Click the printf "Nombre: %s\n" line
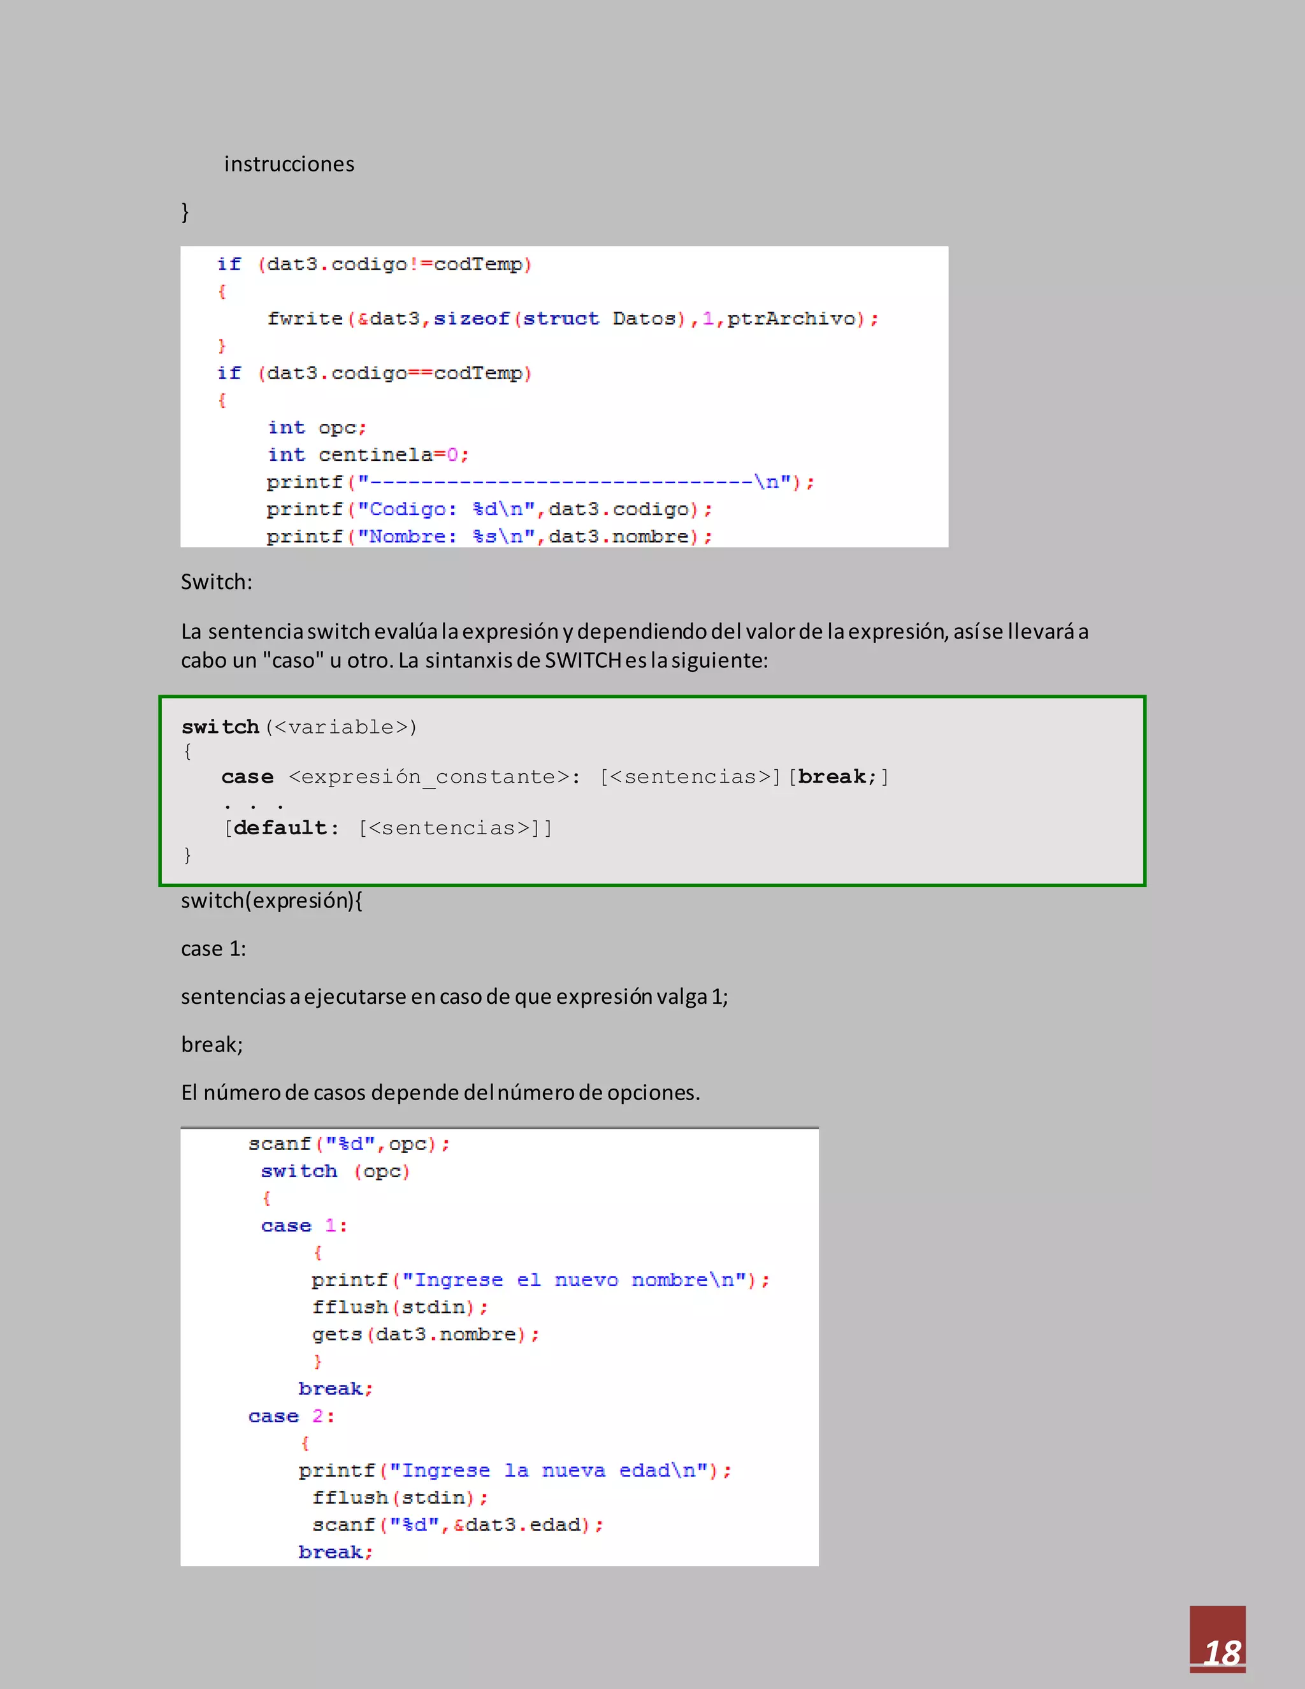Viewport: 1305px width, 1689px height. click(489, 537)
